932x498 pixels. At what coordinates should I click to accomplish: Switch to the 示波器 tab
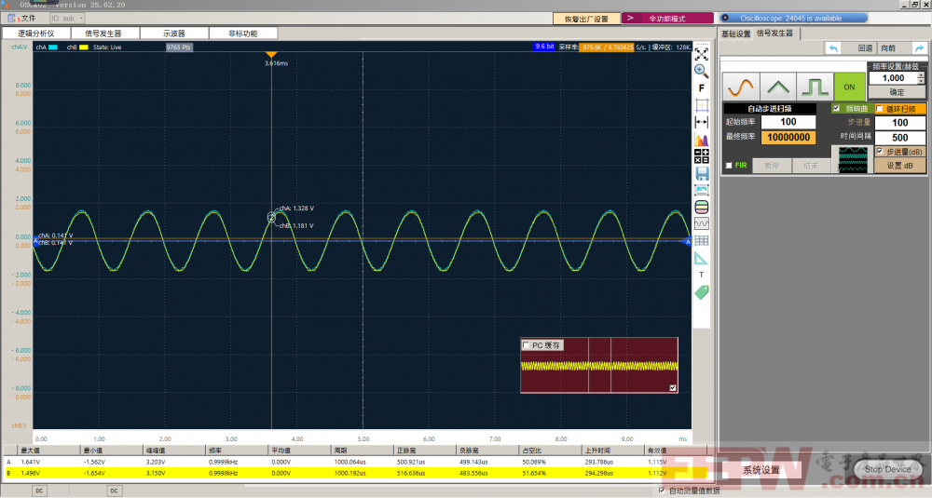pyautogui.click(x=174, y=34)
